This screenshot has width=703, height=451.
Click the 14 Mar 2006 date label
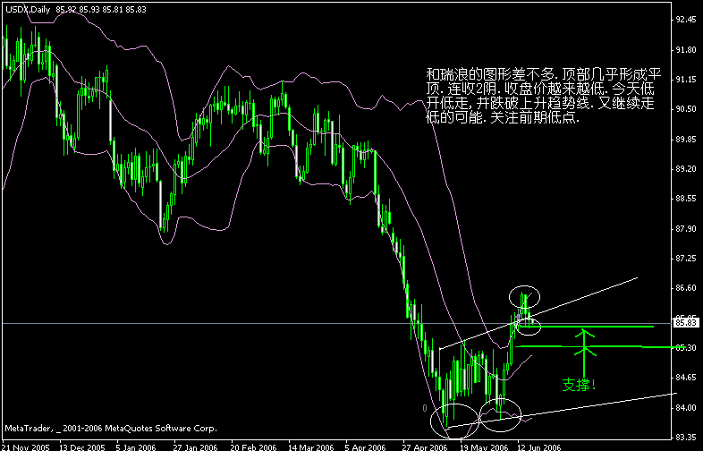click(310, 447)
